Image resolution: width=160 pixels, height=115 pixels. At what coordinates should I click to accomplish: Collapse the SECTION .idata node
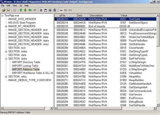pyautogui.click(x=6, y=59)
